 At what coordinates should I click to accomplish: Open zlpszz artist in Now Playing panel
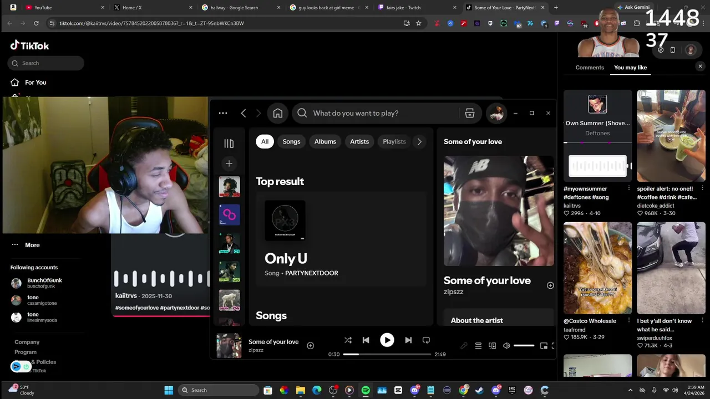453,292
